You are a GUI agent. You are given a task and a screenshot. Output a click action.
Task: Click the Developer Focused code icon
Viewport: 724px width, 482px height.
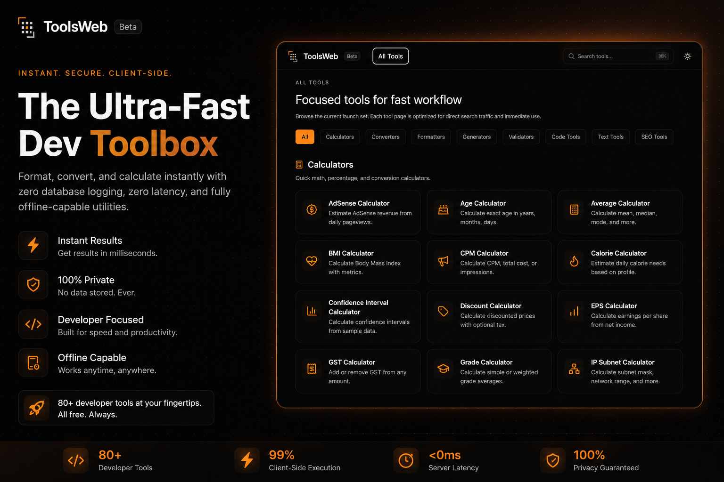click(x=33, y=324)
